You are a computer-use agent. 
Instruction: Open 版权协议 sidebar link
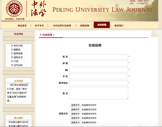[x=18, y=57]
